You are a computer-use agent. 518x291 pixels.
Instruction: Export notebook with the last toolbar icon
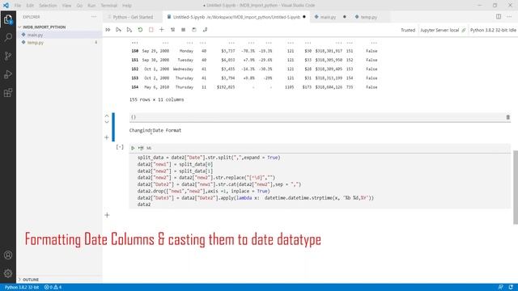coord(205,30)
